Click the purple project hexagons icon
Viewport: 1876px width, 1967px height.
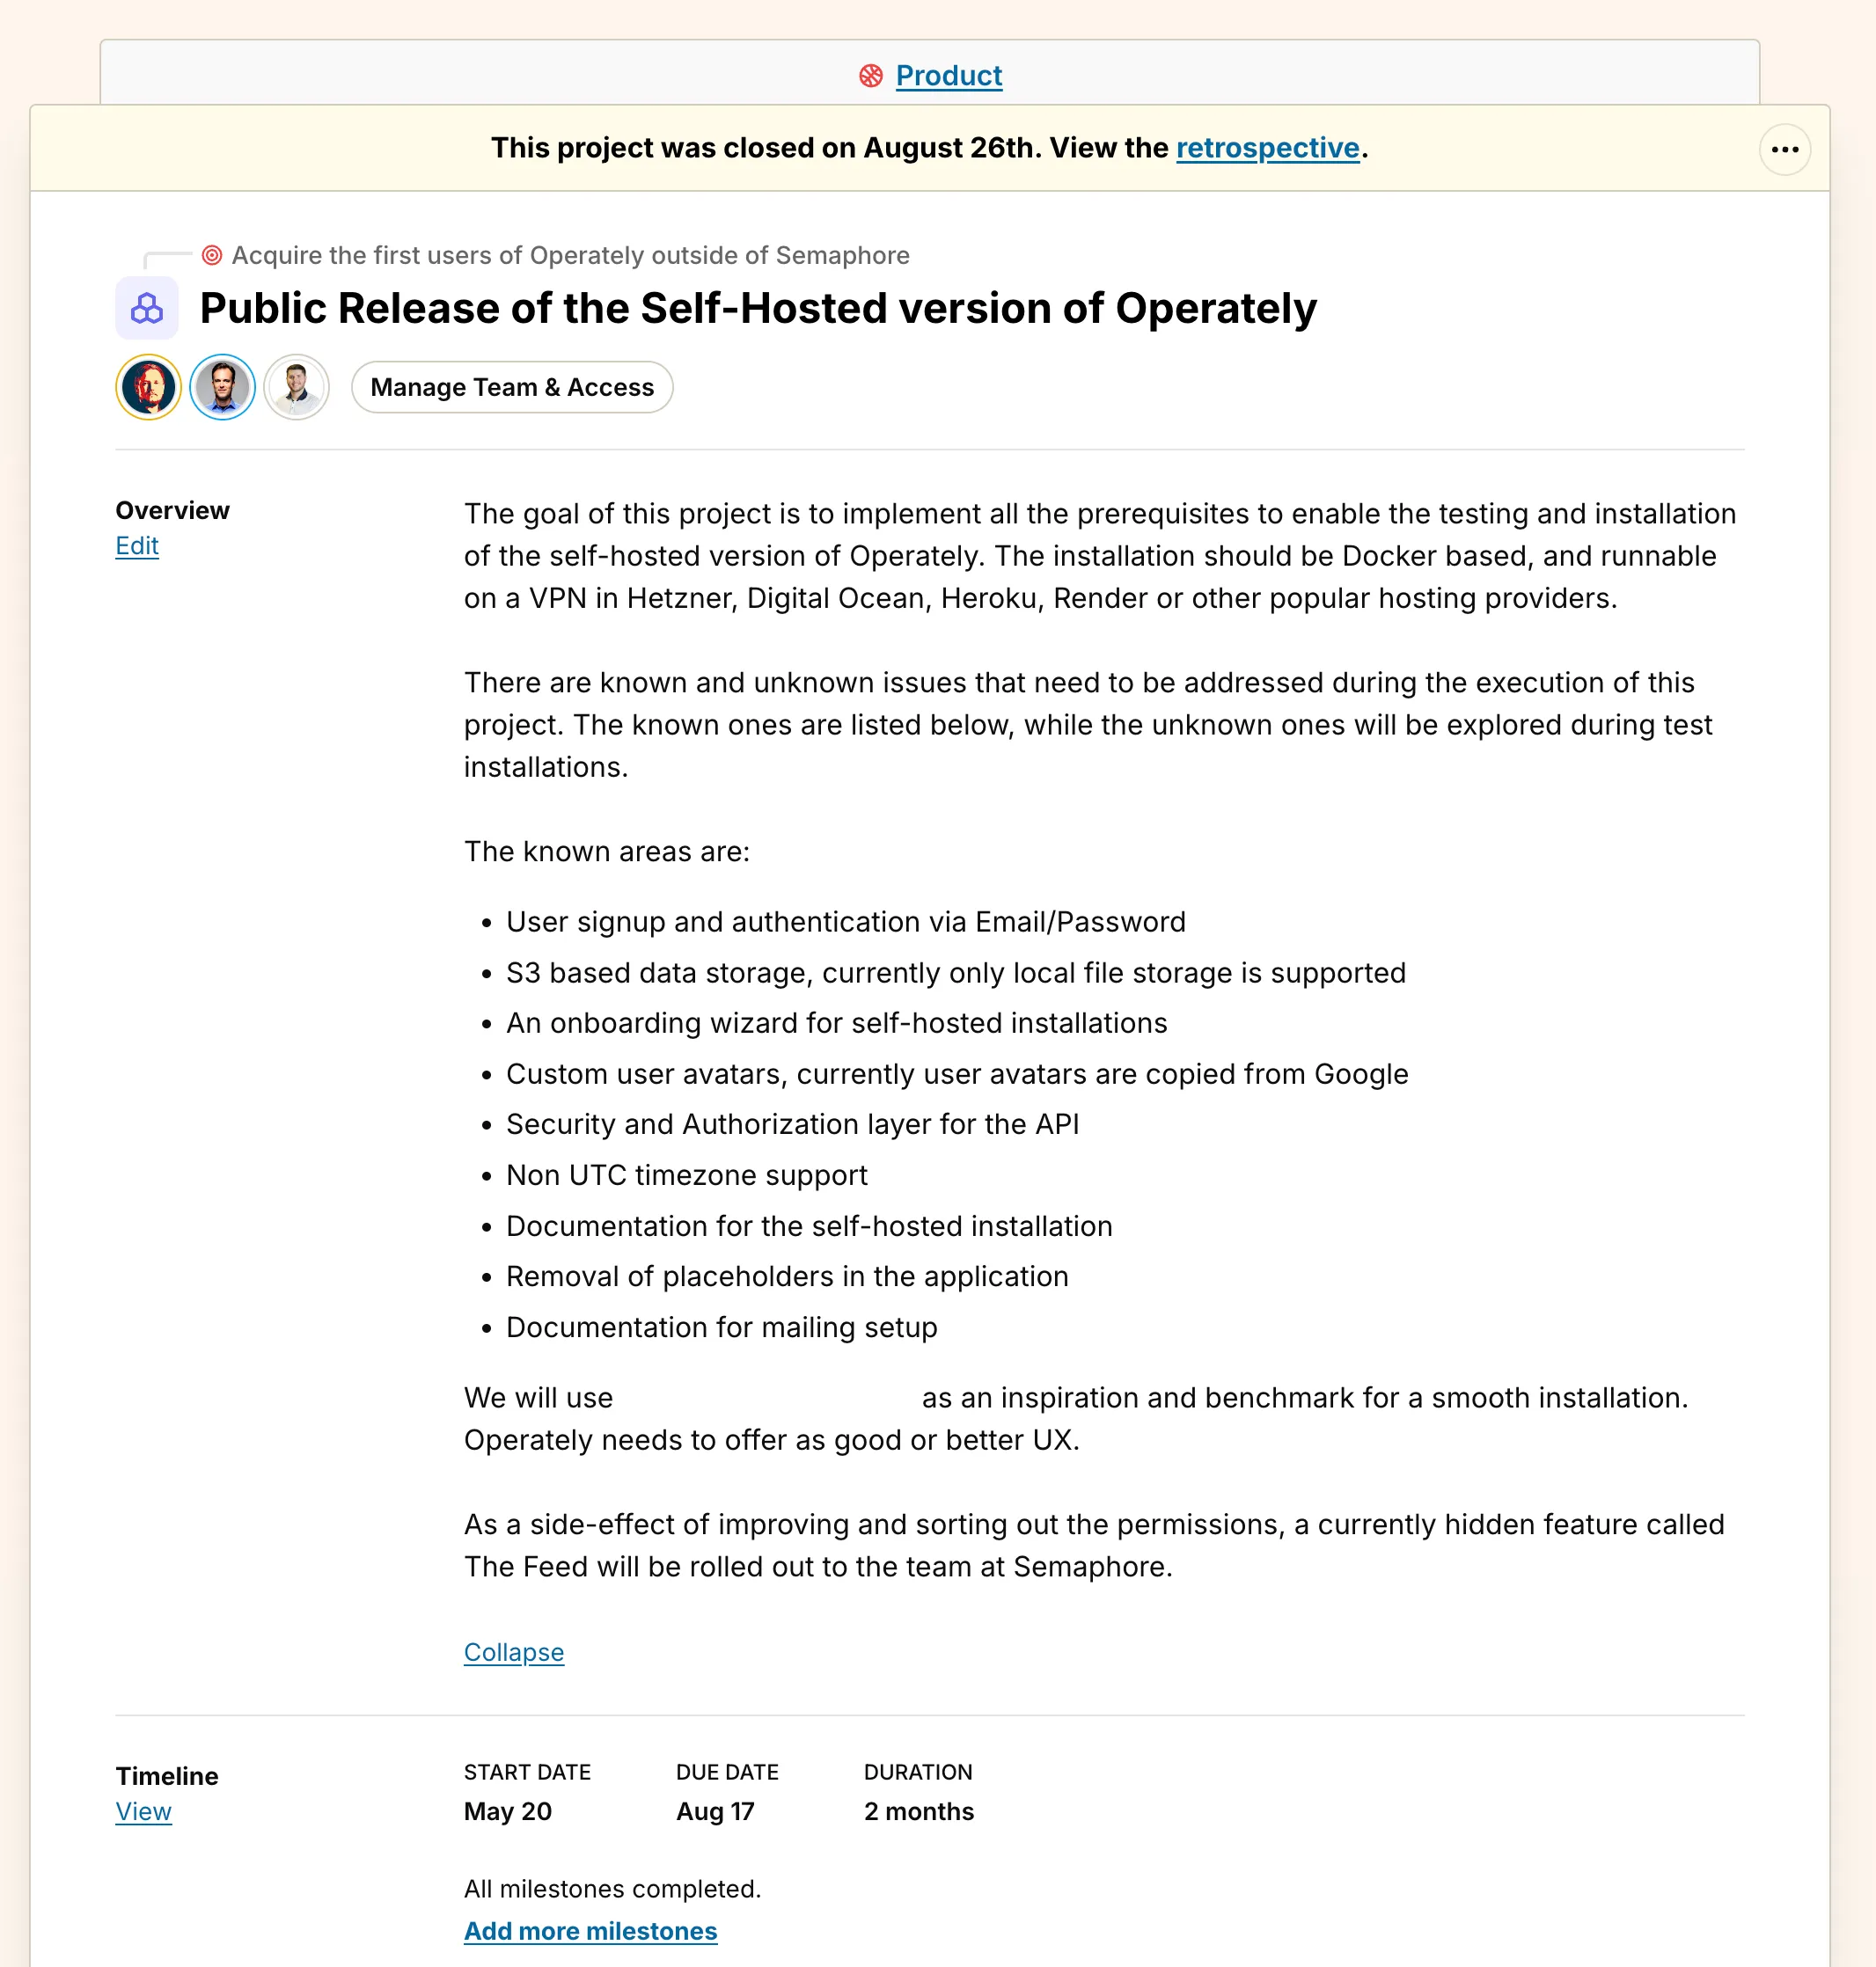[147, 309]
